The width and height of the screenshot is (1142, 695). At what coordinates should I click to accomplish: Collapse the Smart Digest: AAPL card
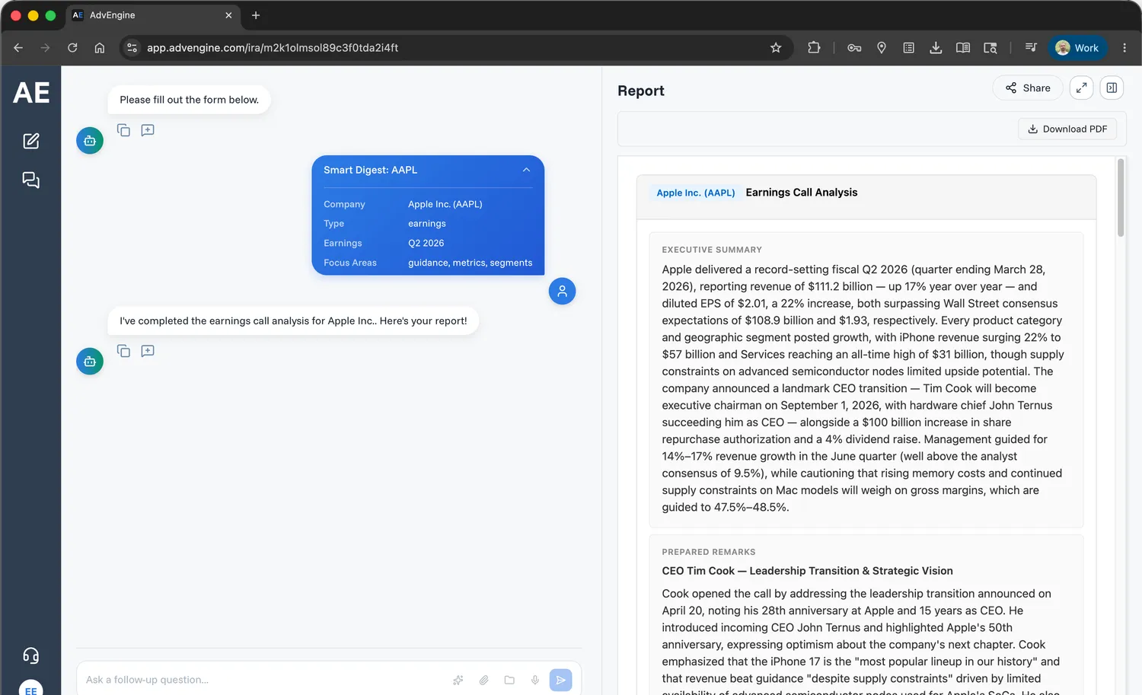click(x=526, y=170)
